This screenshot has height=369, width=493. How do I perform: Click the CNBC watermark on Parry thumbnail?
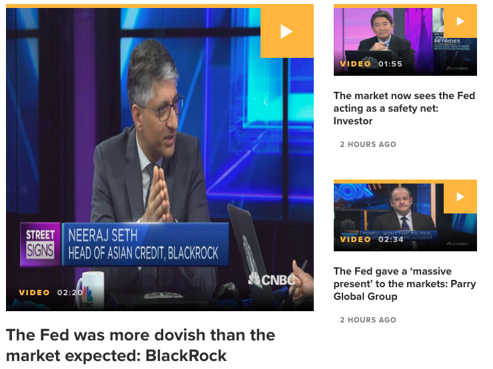457,244
